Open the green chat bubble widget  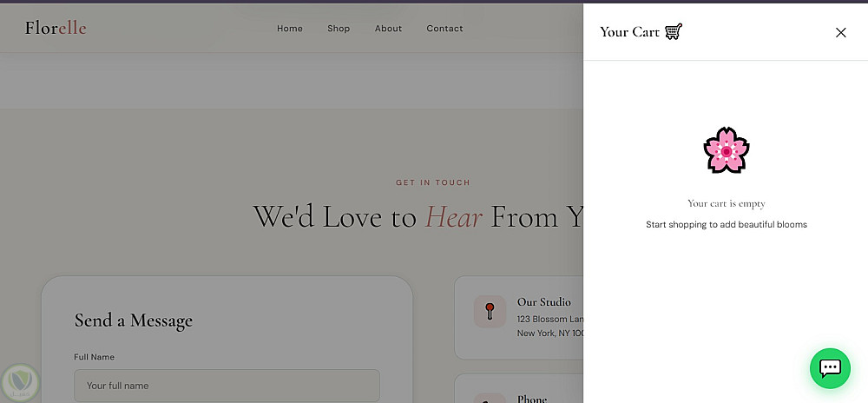(830, 368)
